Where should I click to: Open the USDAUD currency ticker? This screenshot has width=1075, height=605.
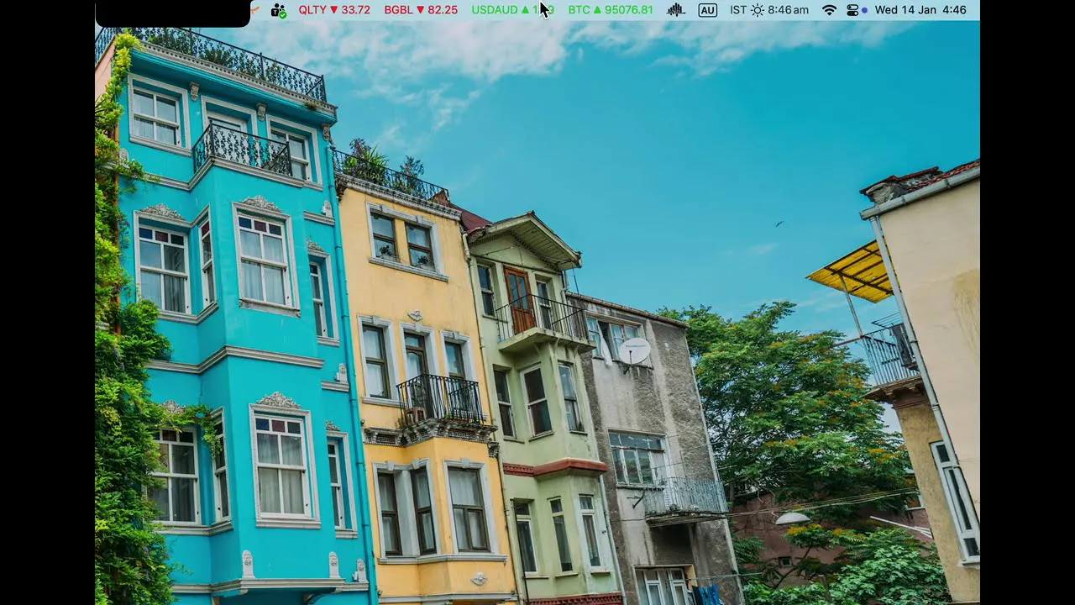(512, 10)
